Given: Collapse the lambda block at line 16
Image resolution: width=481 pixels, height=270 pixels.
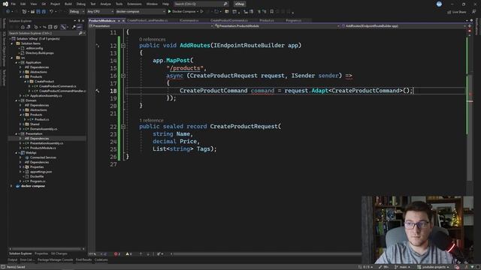Looking at the screenshot, I should click(123, 76).
